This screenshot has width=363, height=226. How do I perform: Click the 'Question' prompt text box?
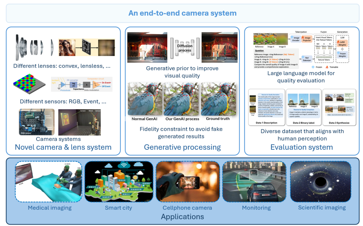tap(276, 59)
